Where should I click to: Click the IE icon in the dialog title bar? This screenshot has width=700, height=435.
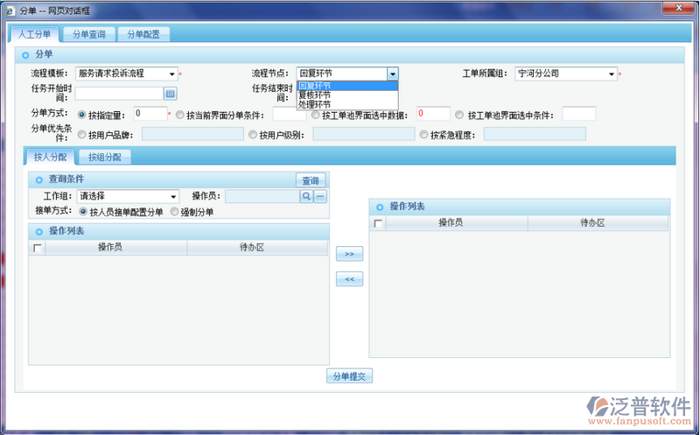pyautogui.click(x=10, y=11)
